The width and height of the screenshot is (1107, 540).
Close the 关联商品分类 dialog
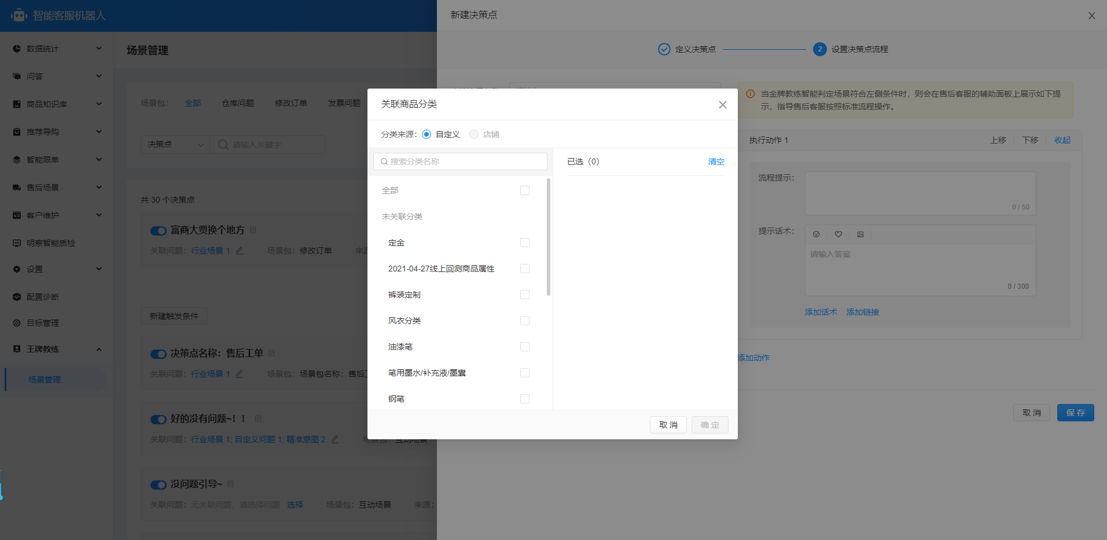pyautogui.click(x=723, y=105)
